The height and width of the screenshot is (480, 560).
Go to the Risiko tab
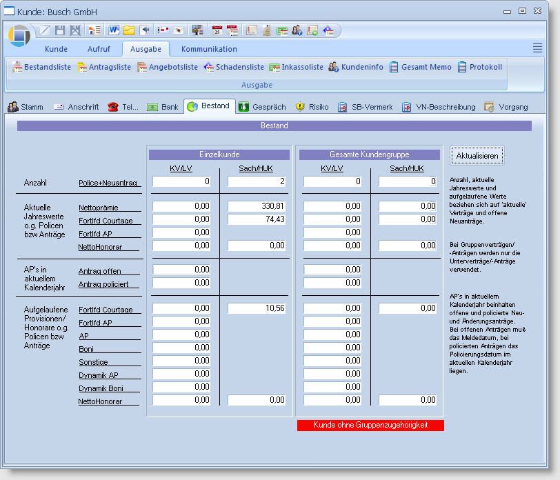coord(312,107)
